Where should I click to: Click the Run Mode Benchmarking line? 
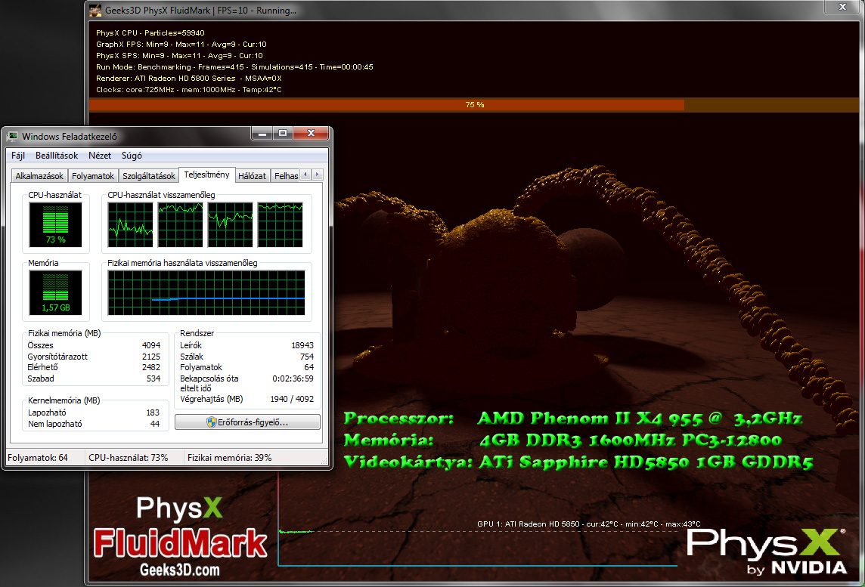click(x=234, y=67)
